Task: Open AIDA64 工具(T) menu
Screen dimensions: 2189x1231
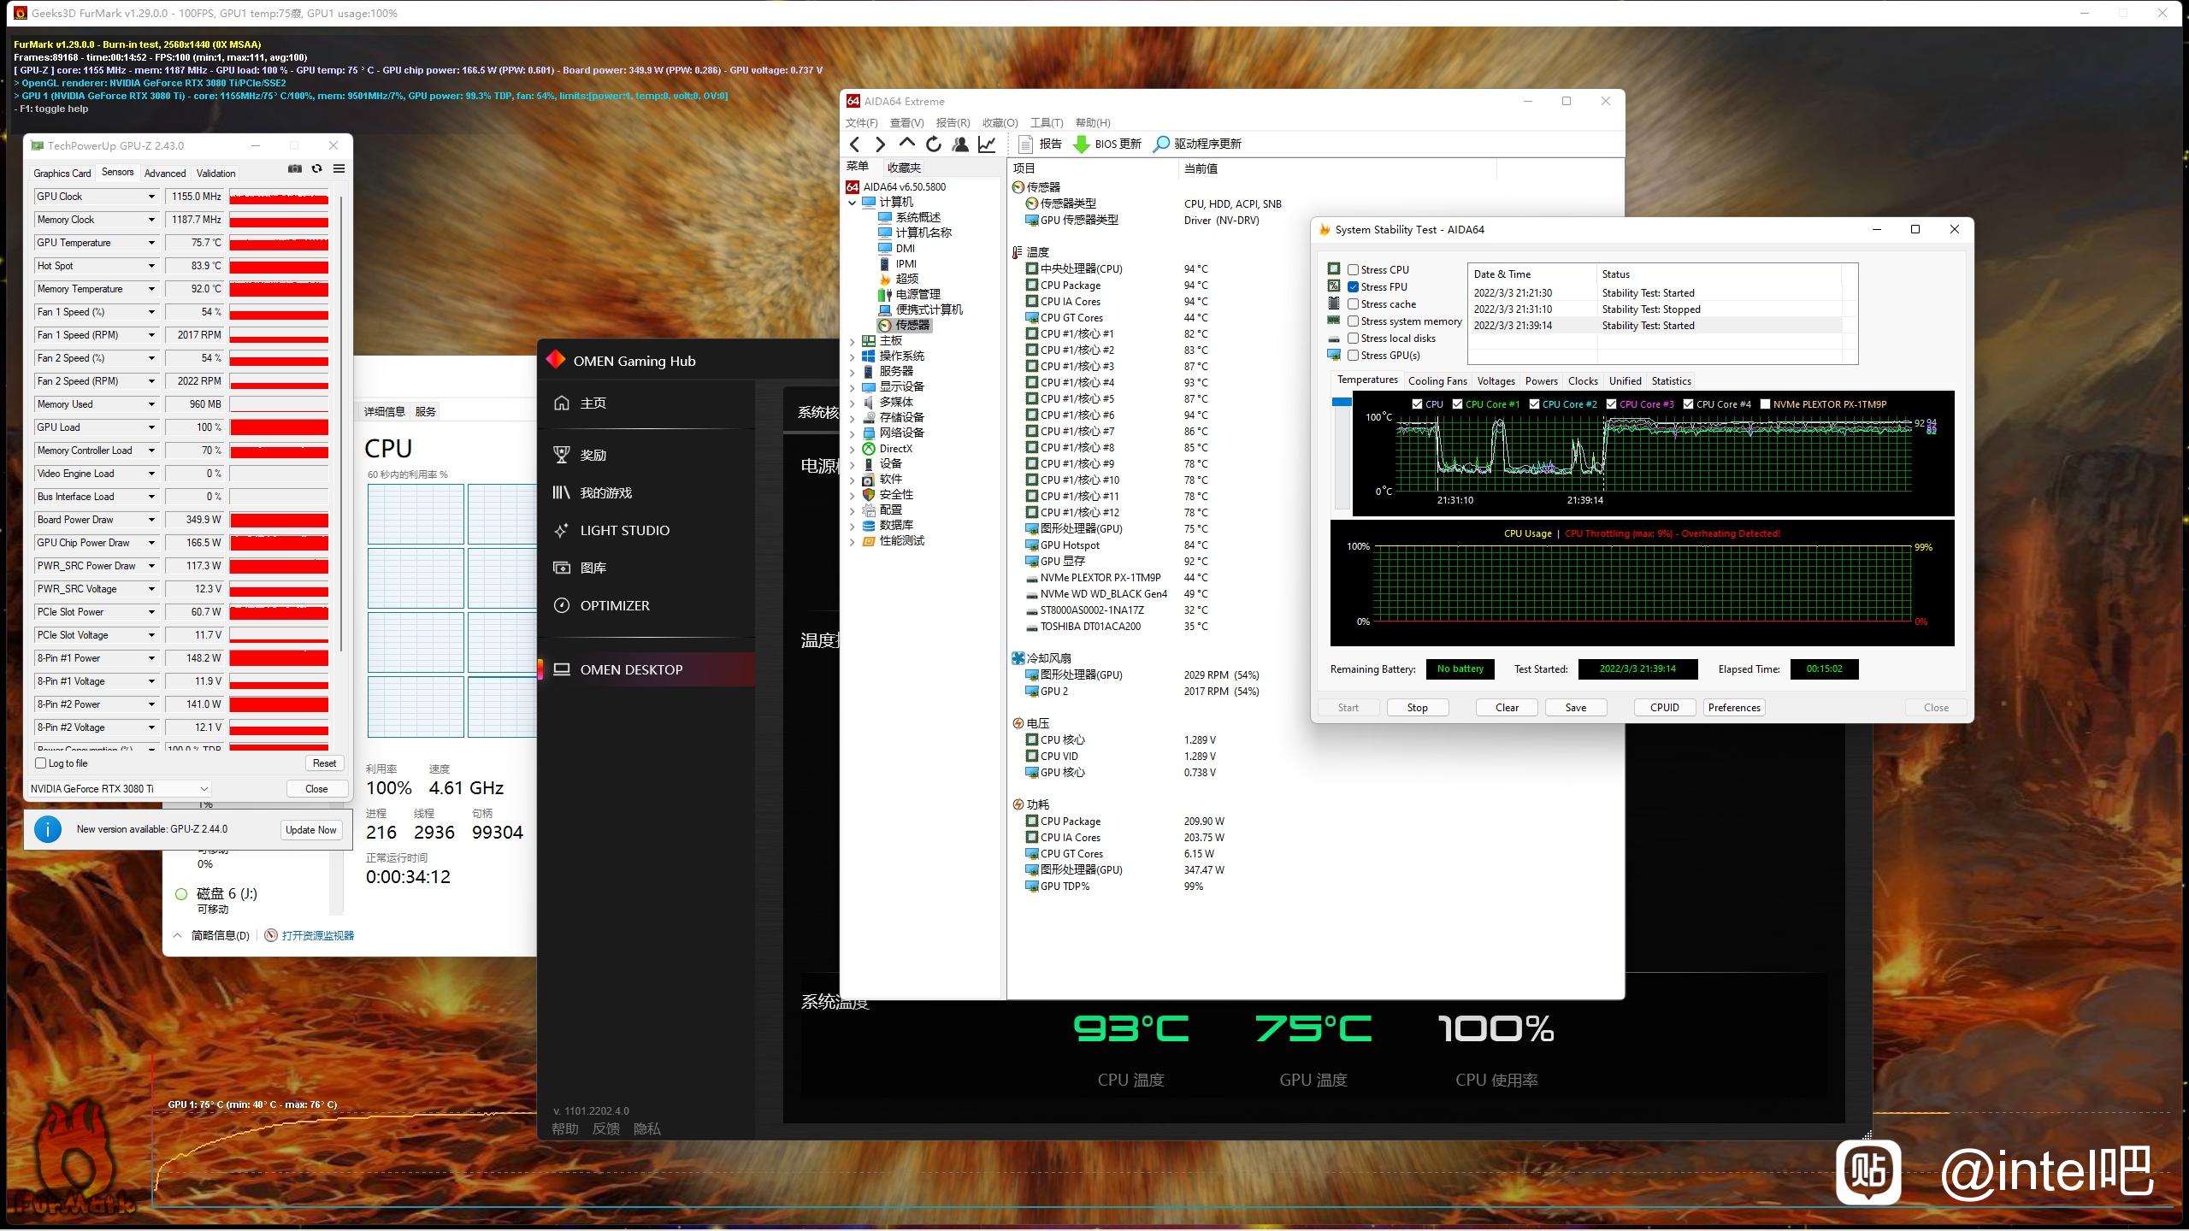Action: coord(1047,122)
